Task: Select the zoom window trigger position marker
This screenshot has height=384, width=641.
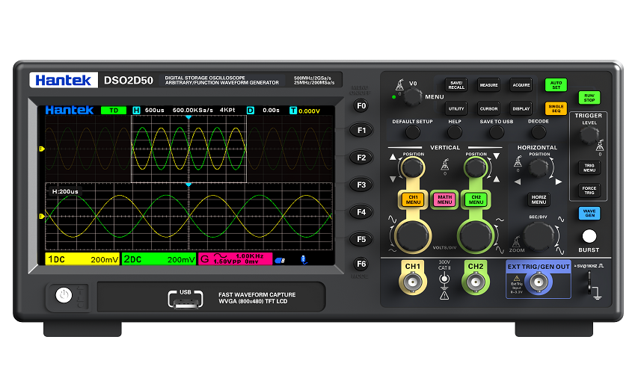Action: coord(188,185)
